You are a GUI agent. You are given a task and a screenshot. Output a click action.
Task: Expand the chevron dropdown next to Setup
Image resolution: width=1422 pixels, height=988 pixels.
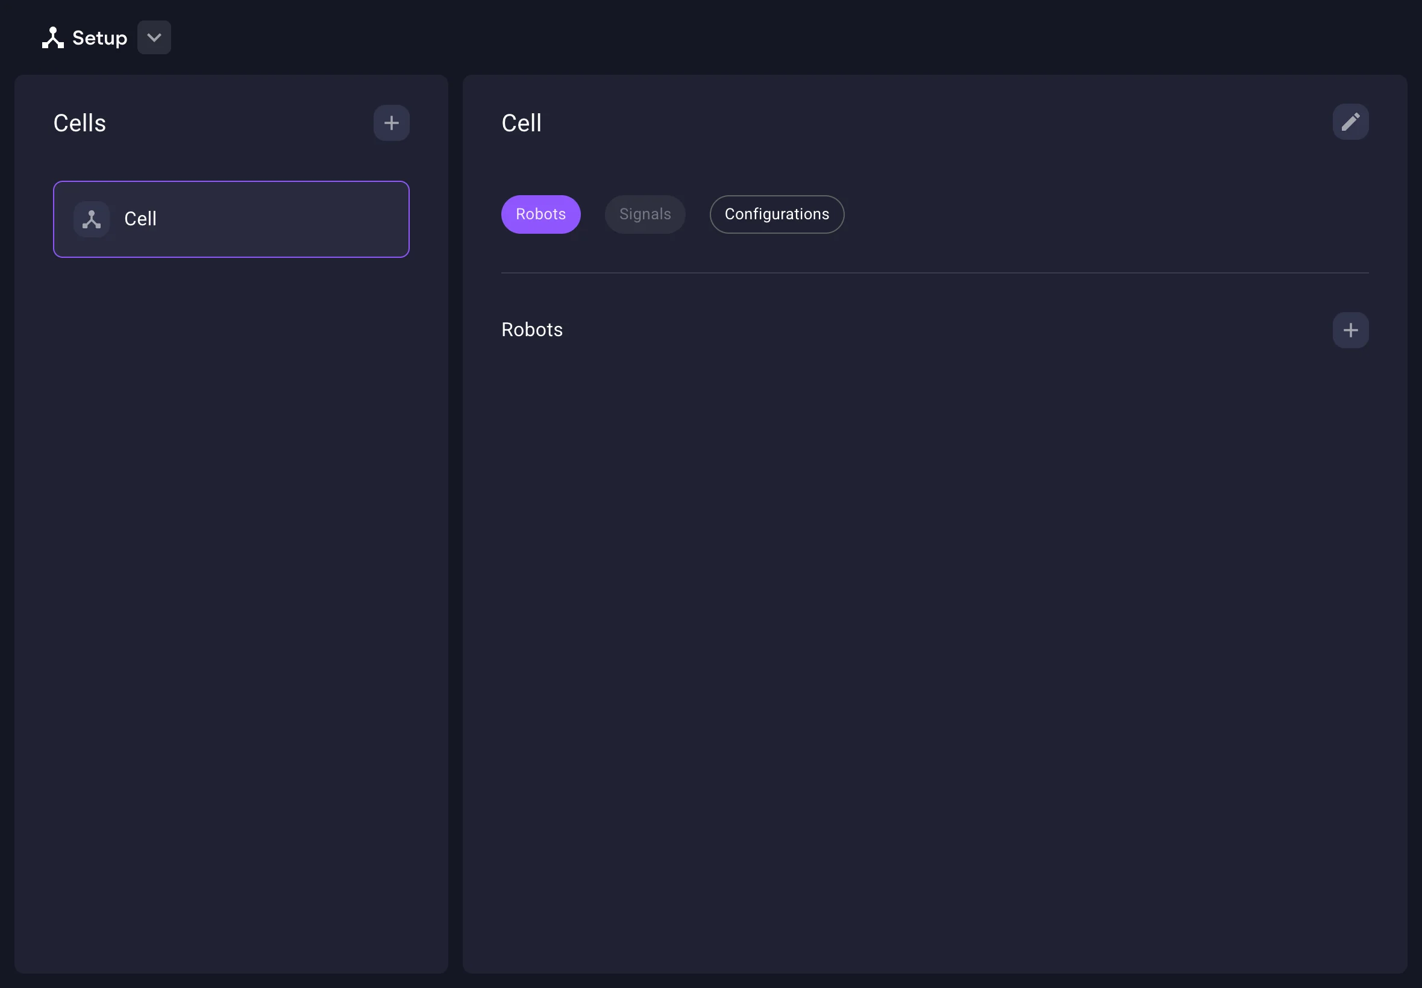pos(154,37)
